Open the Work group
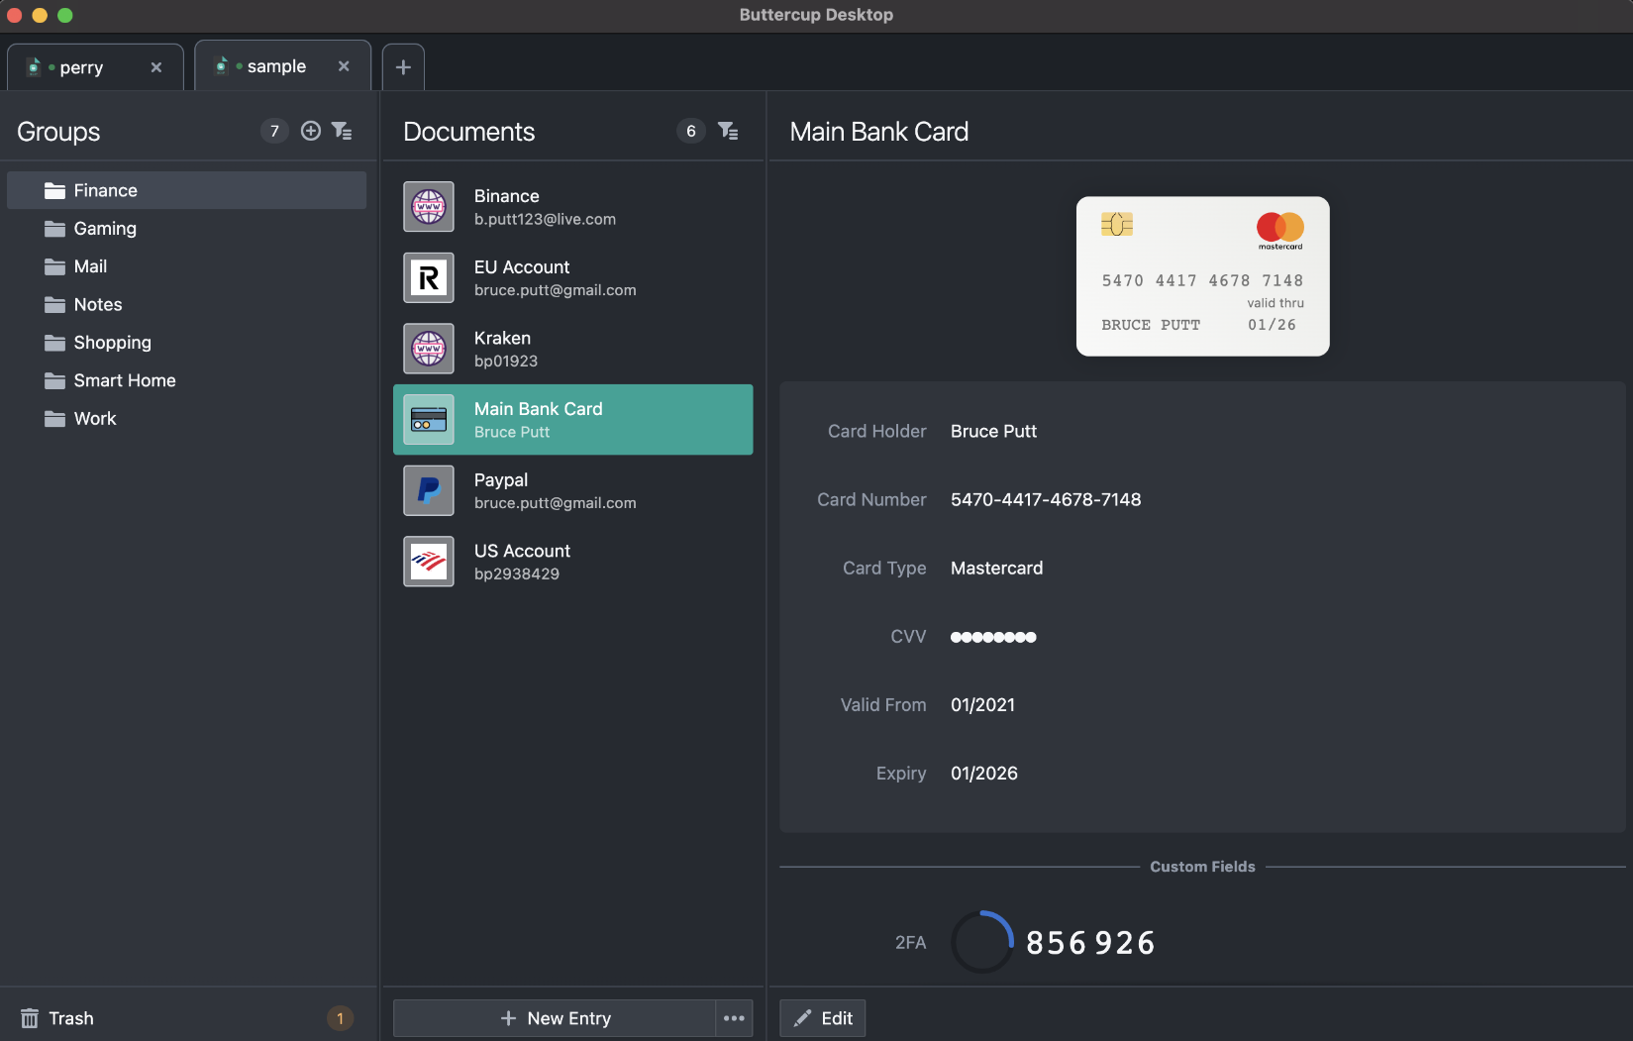This screenshot has height=1041, width=1633. tap(94, 418)
